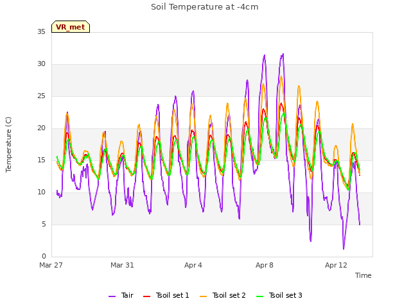Click the Mar 27 x-axis label
Image resolution: width=411 pixels, height=308 pixels.
click(51, 265)
